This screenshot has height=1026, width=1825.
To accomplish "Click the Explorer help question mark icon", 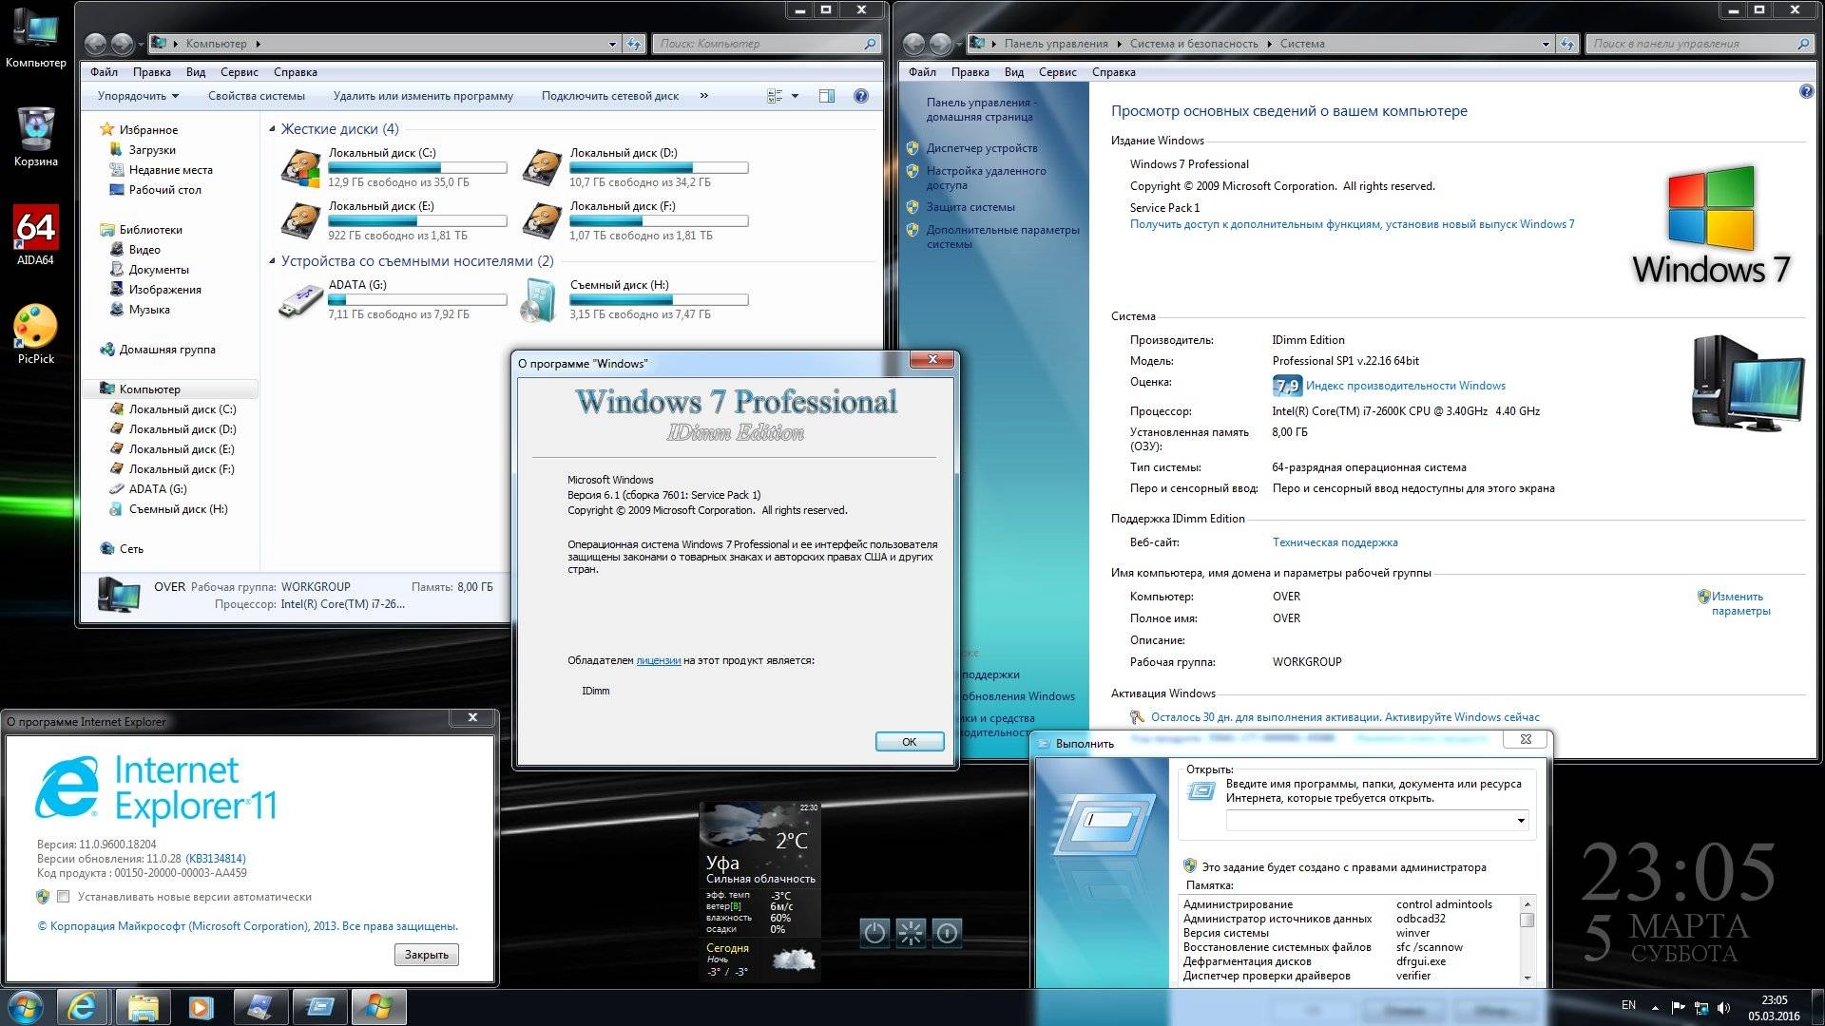I will point(860,96).
